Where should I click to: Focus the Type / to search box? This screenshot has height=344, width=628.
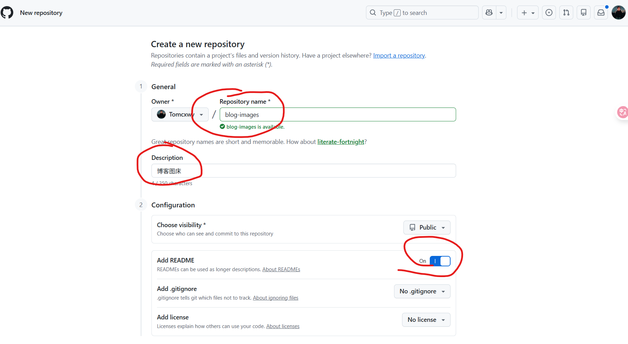coord(422,13)
